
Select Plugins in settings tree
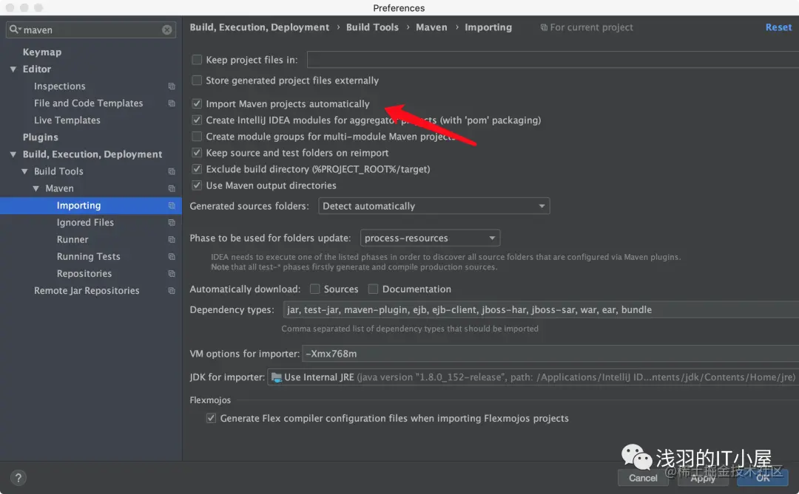pos(40,137)
